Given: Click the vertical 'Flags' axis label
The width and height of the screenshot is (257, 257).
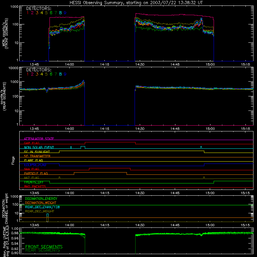Looking at the screenshot, I should 13,160.
